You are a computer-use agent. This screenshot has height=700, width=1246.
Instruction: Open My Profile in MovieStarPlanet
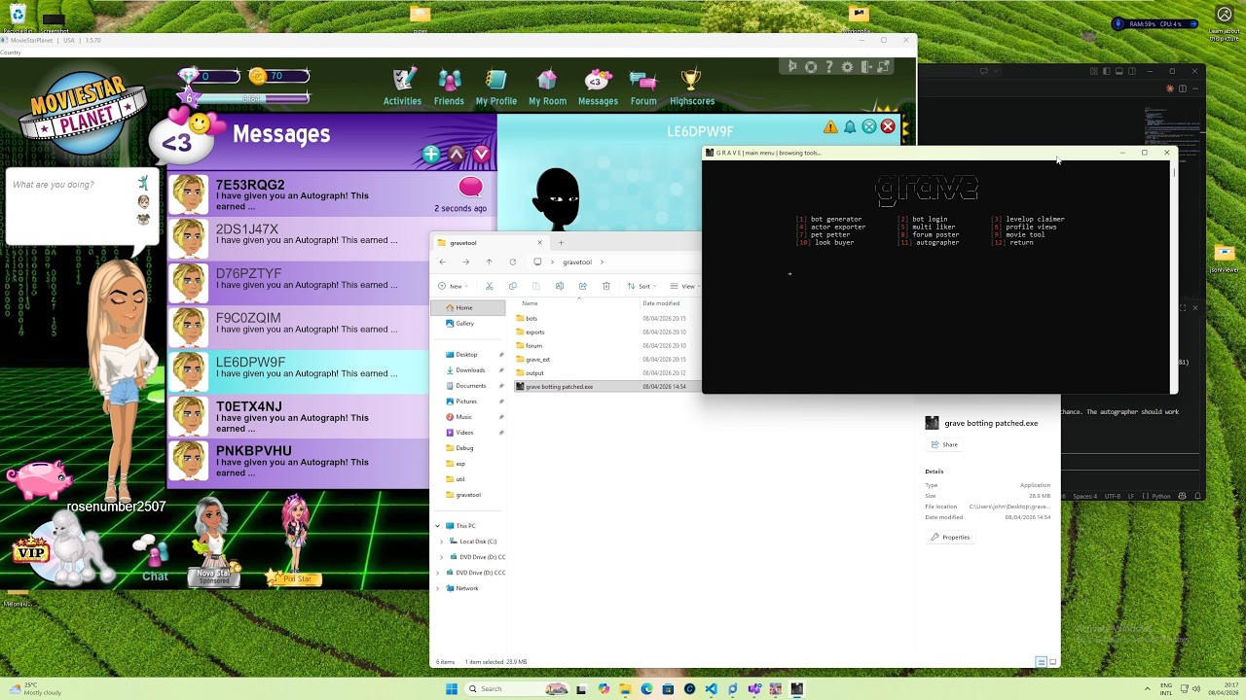496,86
